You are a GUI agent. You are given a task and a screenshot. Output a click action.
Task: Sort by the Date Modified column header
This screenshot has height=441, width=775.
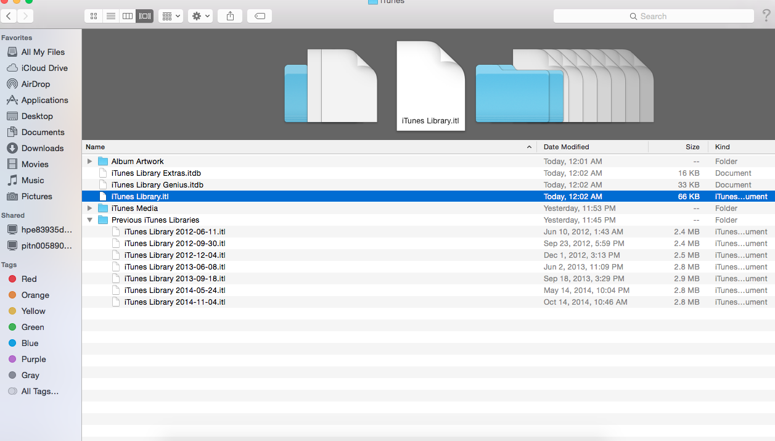[593, 147]
